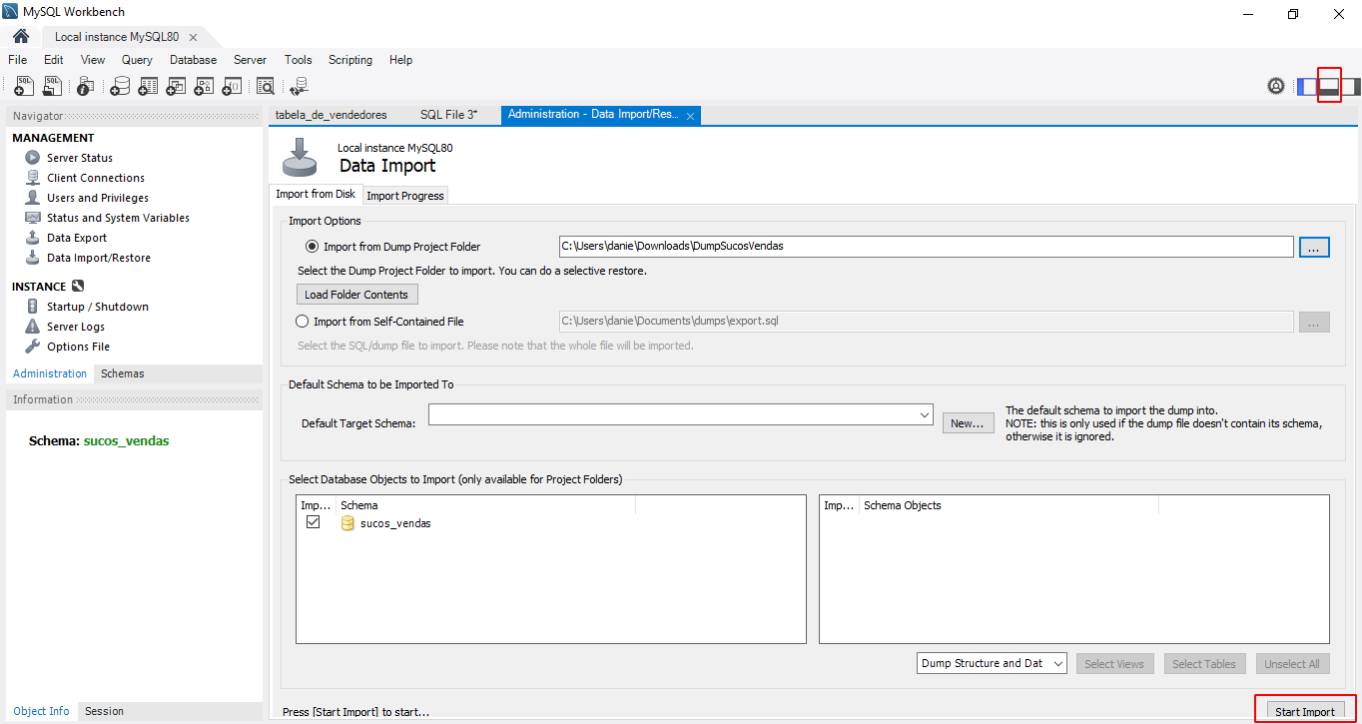The image size is (1362, 724).
Task: Open Options File in Navigator
Action: tap(78, 347)
